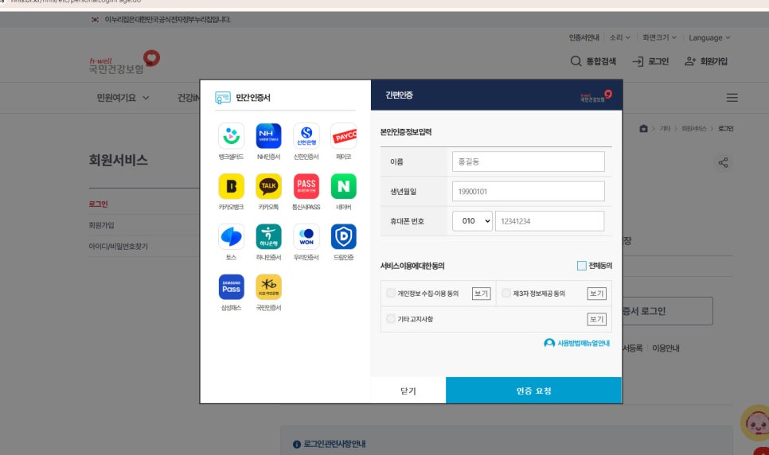Choose the 카카오톡 TALK icon
Viewport: 769px width, 455px height.
point(268,186)
